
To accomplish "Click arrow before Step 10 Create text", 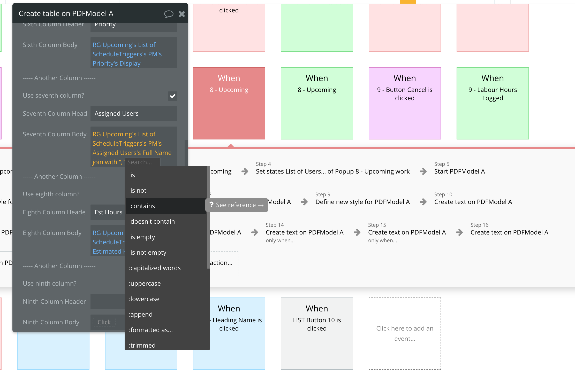I will pos(423,202).
